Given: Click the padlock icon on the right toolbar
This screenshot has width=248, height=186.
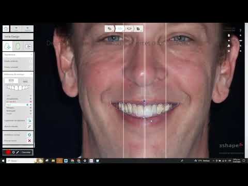Looking at the screenshot, I should pos(229,35).
